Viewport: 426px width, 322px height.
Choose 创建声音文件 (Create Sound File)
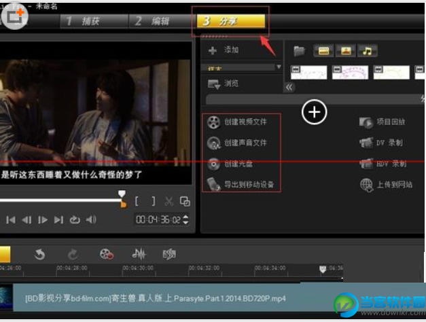[x=237, y=143]
